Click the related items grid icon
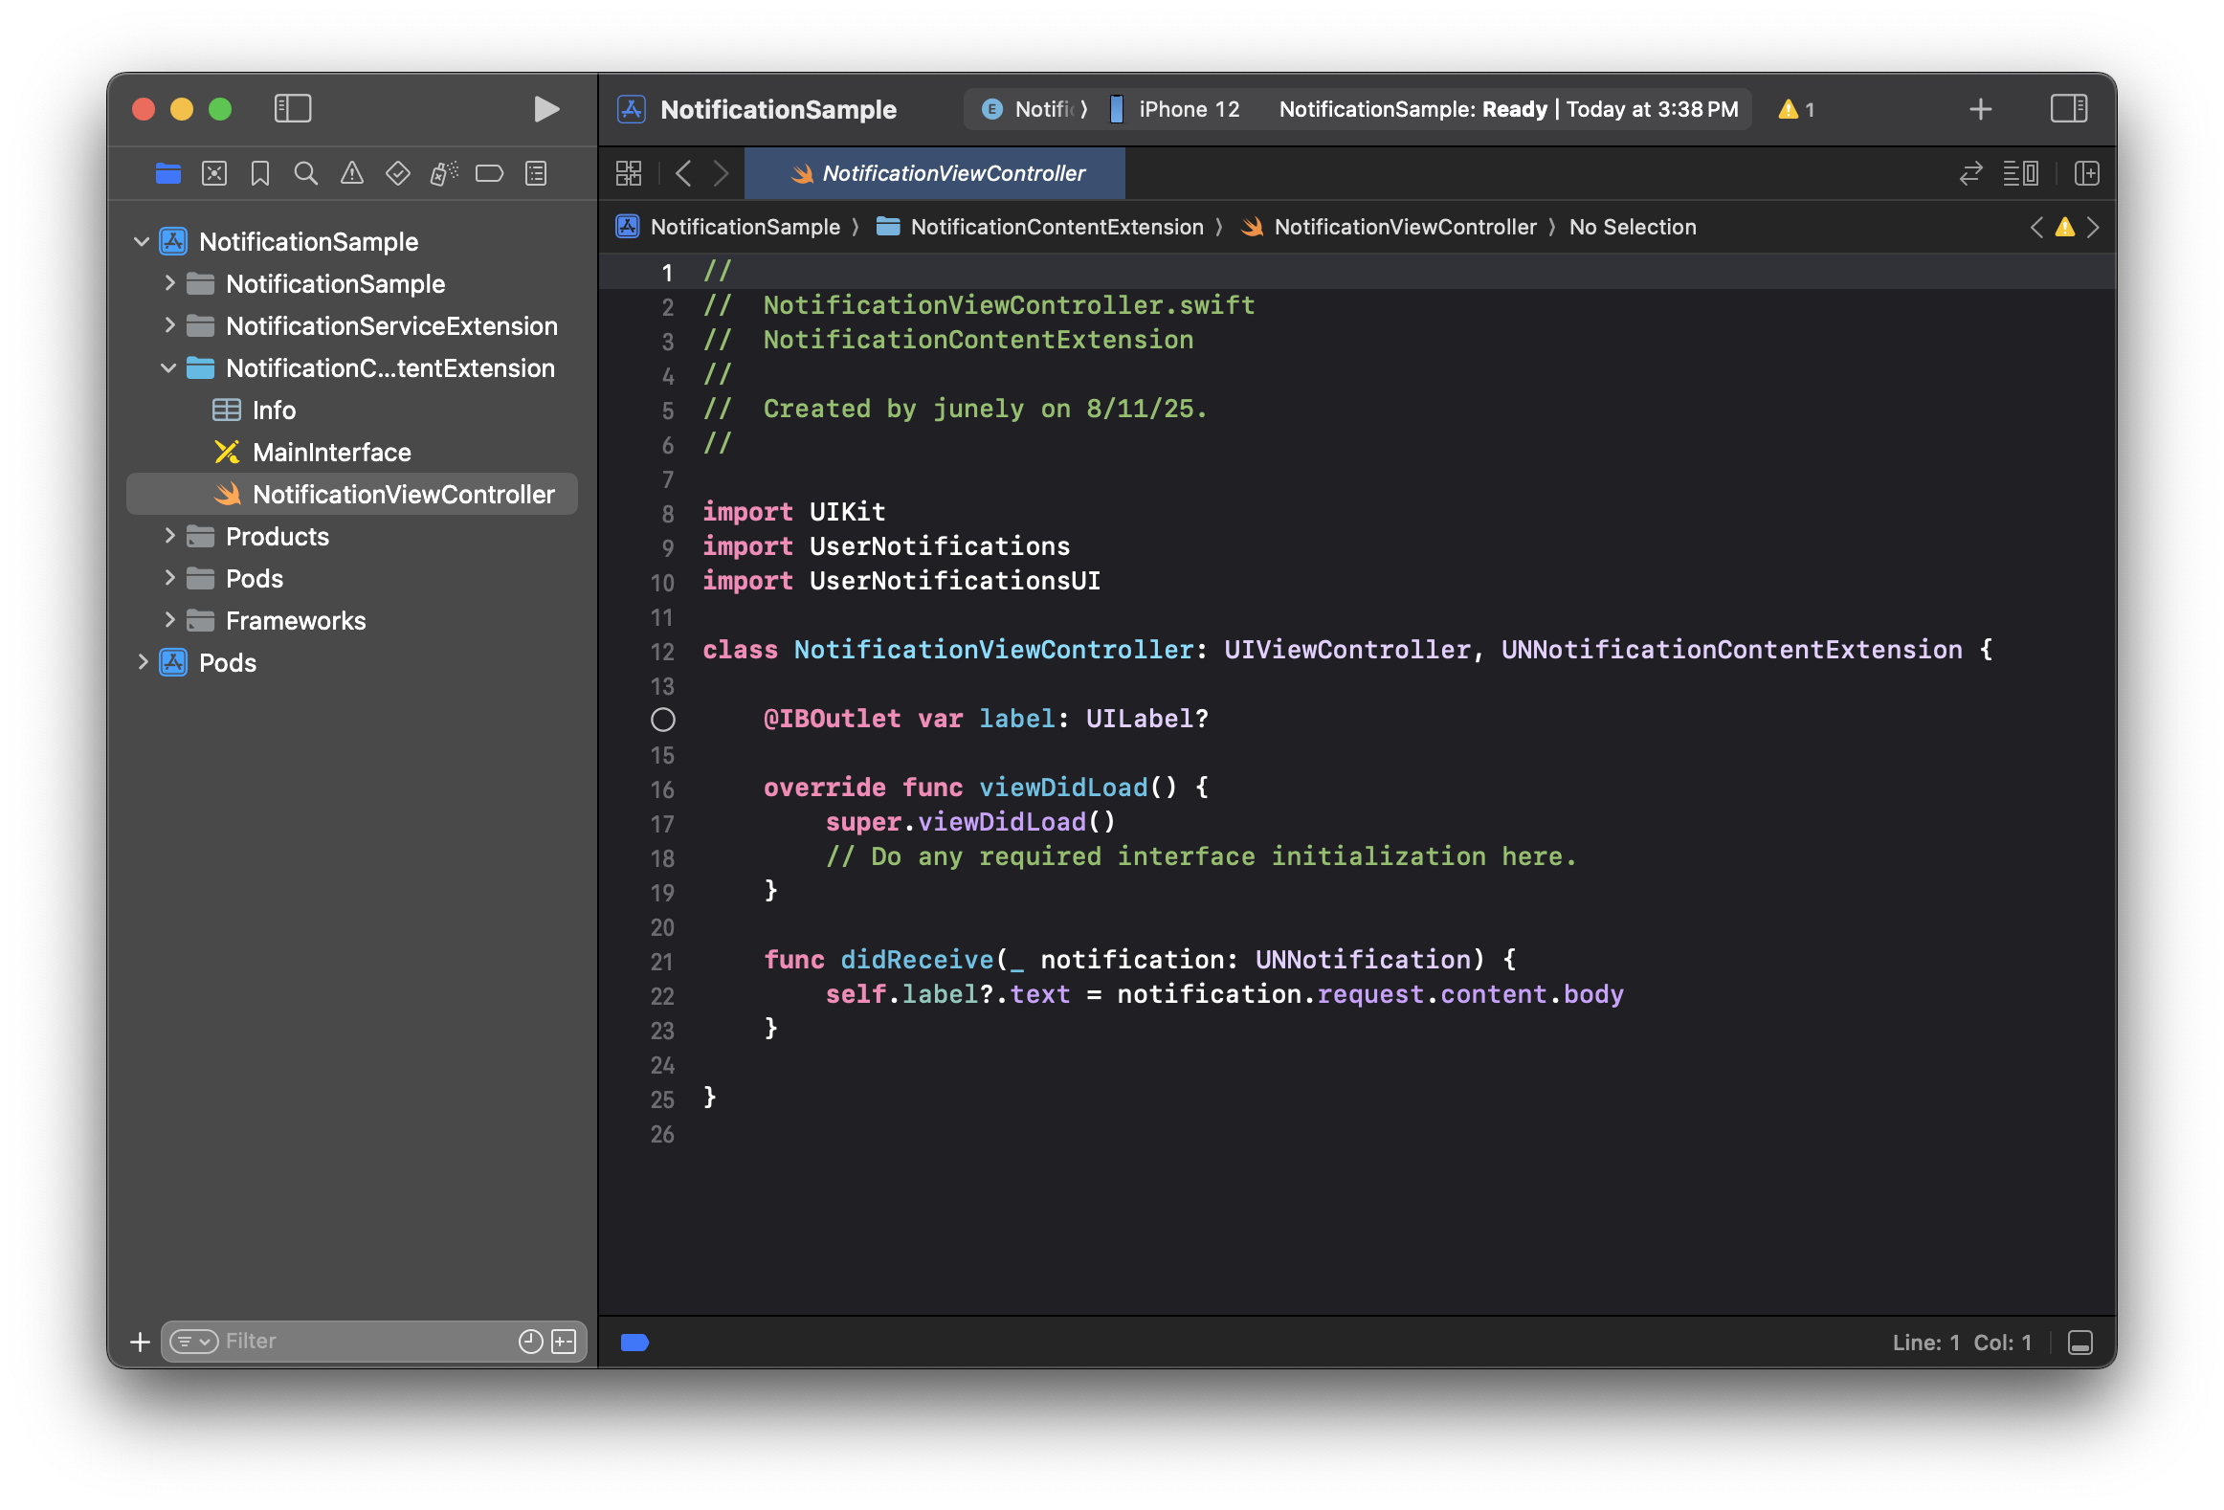 click(x=629, y=173)
